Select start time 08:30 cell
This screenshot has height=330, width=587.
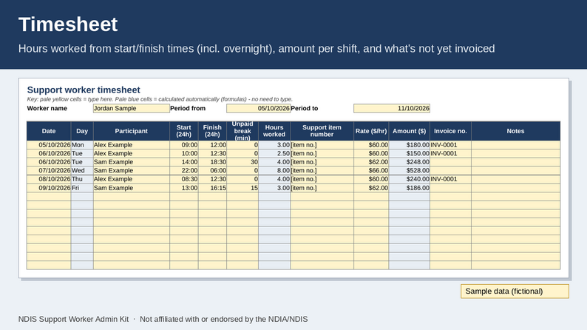click(x=184, y=179)
